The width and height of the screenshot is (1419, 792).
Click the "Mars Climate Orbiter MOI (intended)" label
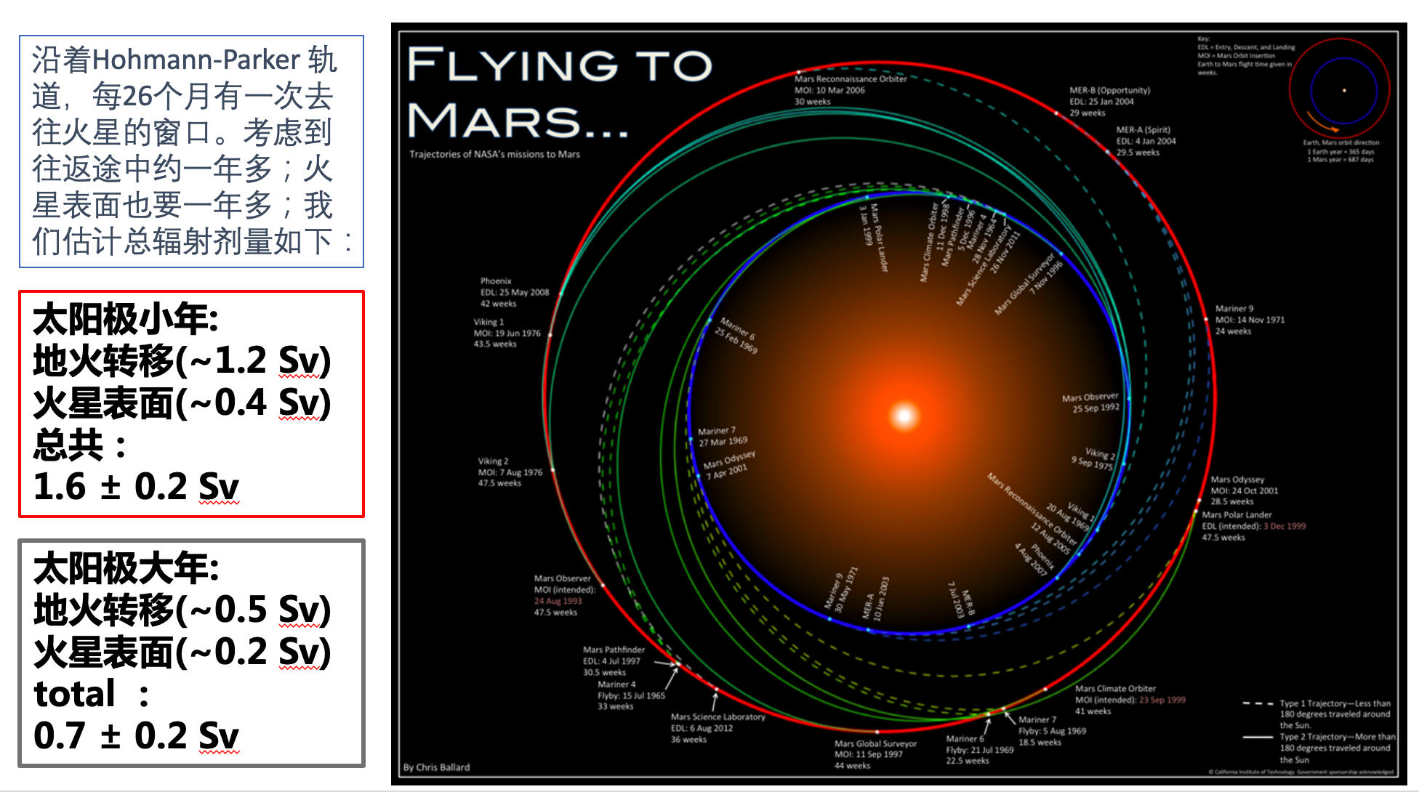pyautogui.click(x=1130, y=700)
